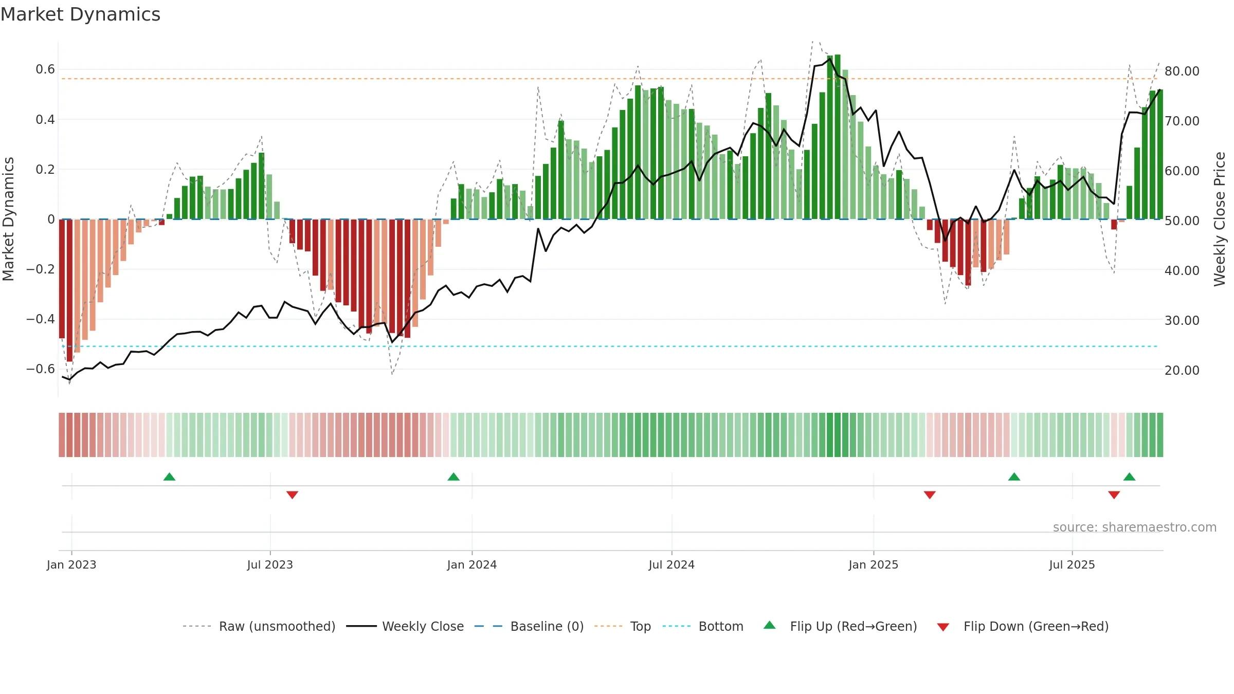Image resolution: width=1234 pixels, height=694 pixels.
Task: Click the Jan 2023 x-axis label
Action: [71, 564]
